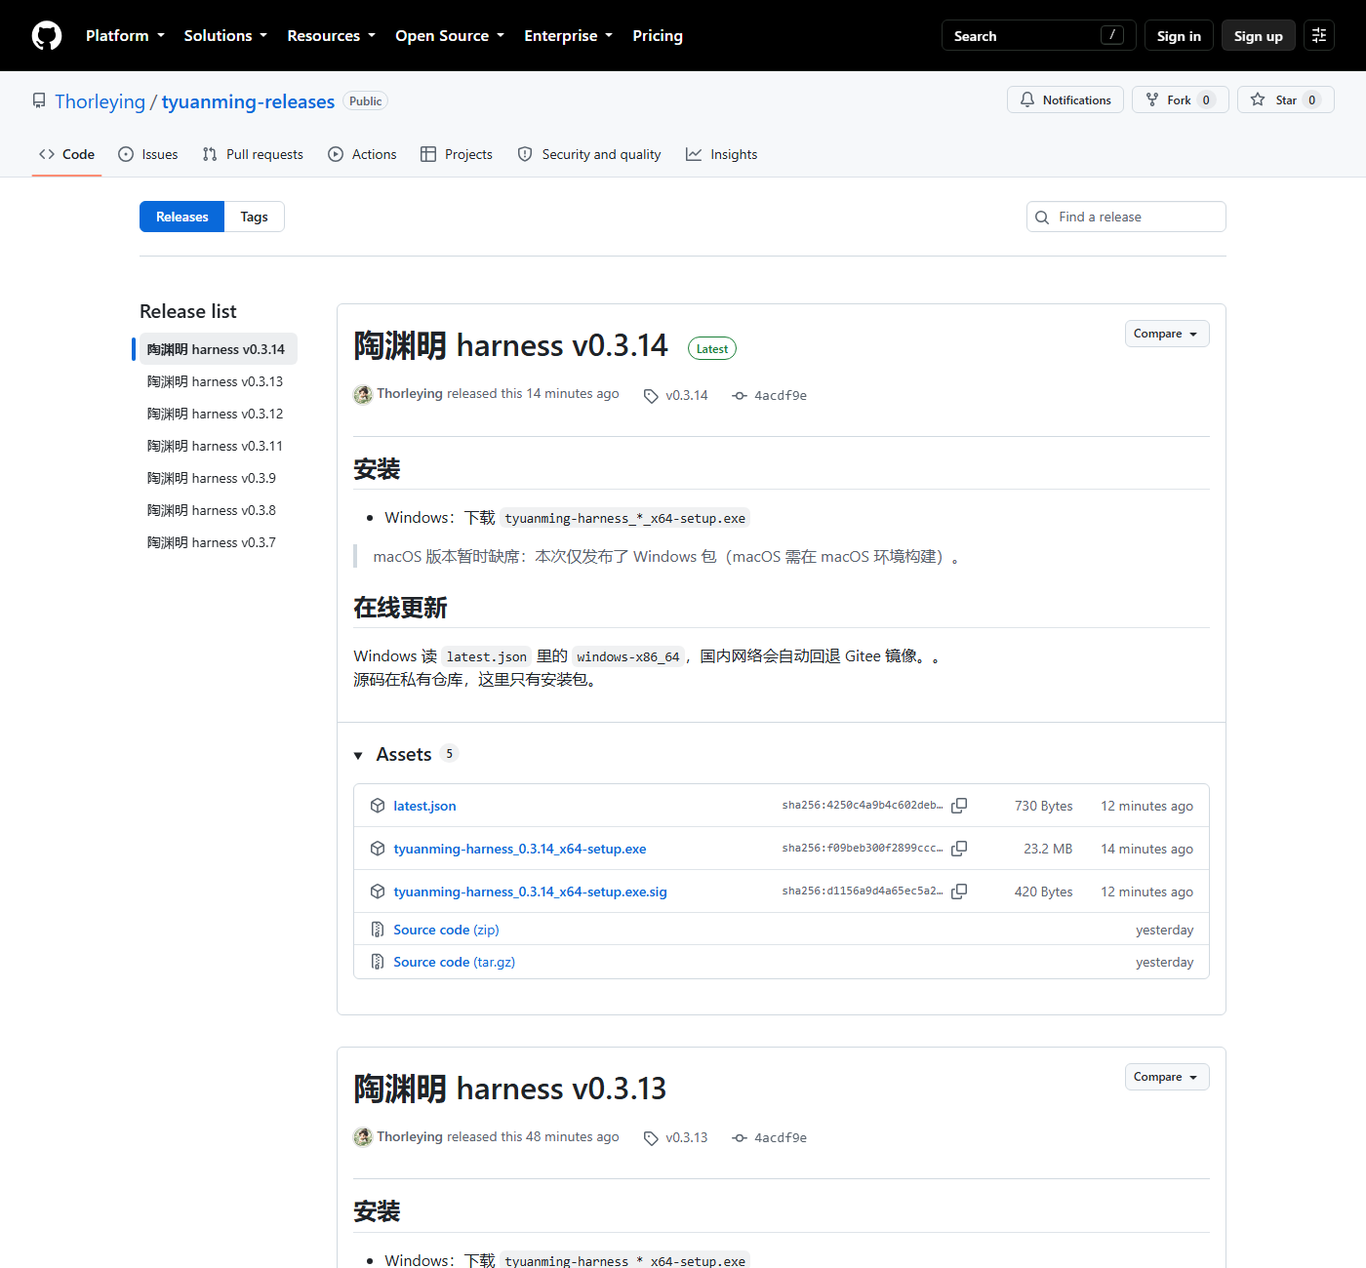Switch to the Tags view
Image resolution: width=1366 pixels, height=1268 pixels.
(x=255, y=217)
